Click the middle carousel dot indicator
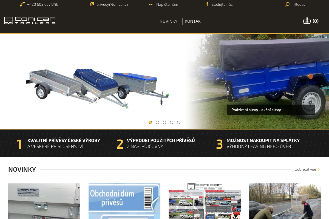Image resolution: width=329 pixels, height=219 pixels. 164,122
